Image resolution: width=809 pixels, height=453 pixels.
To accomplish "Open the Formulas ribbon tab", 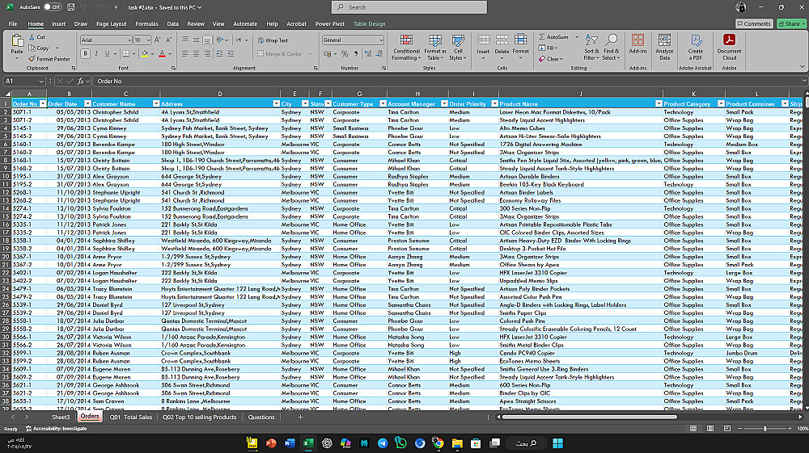I will tap(146, 24).
